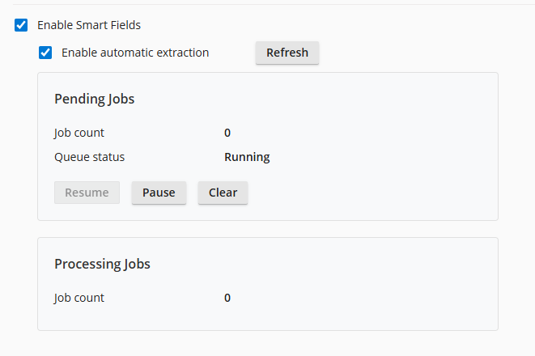Viewport: 535px width, 356px height.
Task: Click the Processing Jobs heading
Action: (x=102, y=264)
